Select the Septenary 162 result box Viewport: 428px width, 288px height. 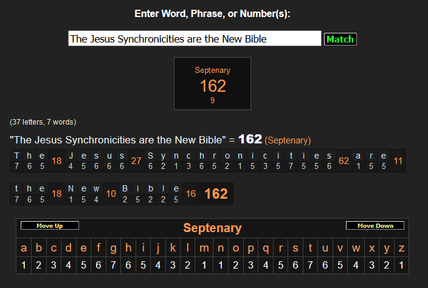click(x=212, y=84)
